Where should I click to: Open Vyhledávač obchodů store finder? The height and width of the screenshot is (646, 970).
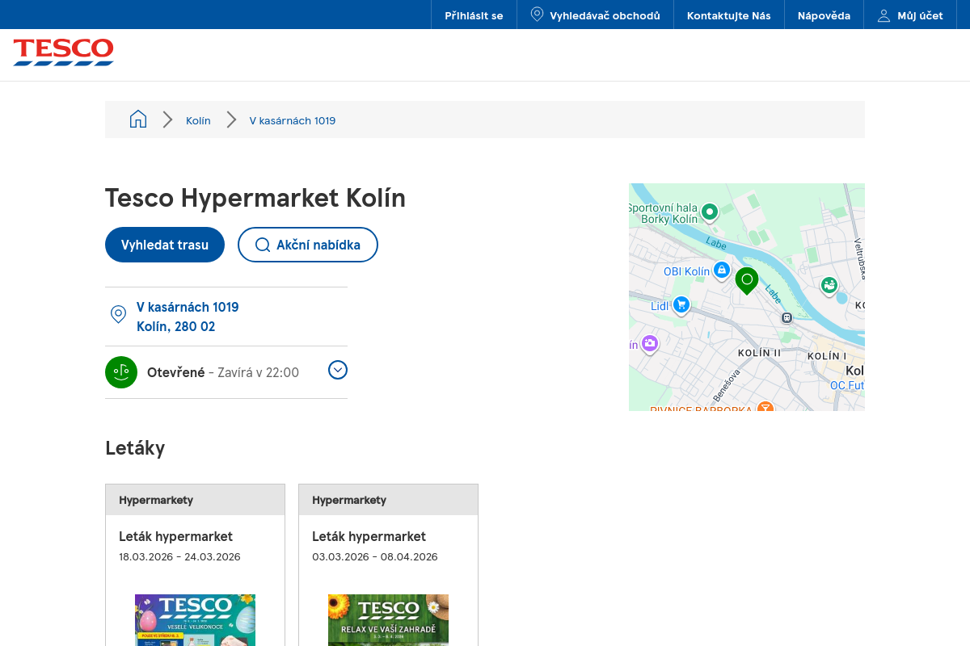pyautogui.click(x=595, y=15)
